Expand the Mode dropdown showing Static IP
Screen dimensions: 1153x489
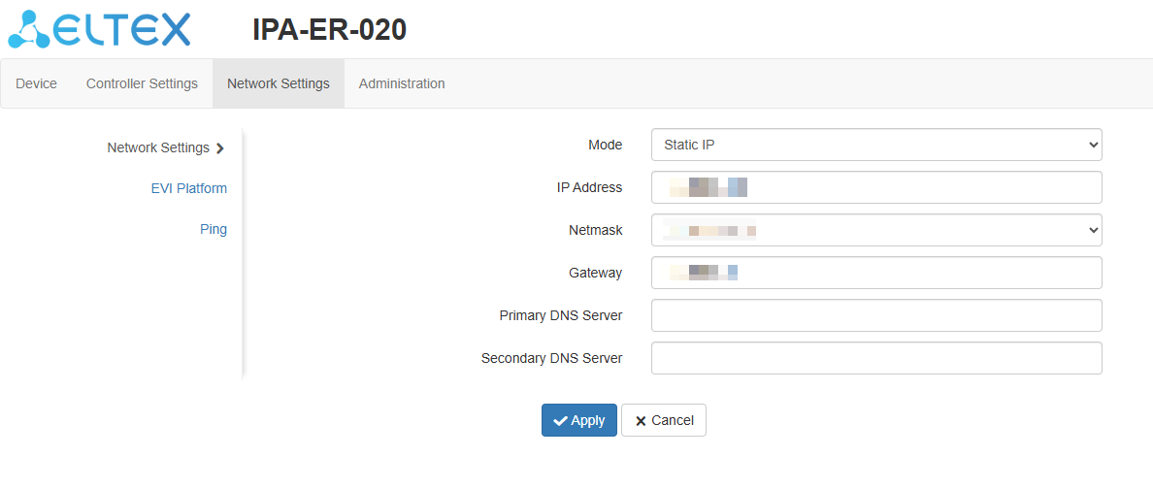coord(876,145)
